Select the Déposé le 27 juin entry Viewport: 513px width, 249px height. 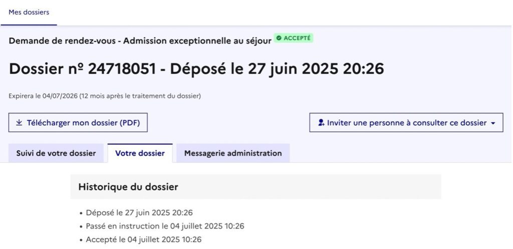(139, 213)
